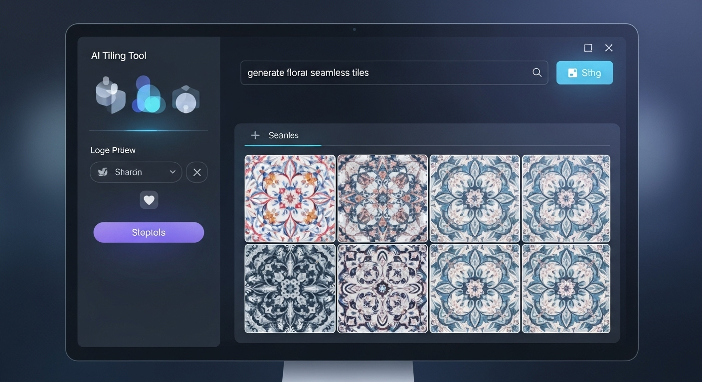
Task: Clear the Sharon selection with the X
Action: pyautogui.click(x=197, y=172)
